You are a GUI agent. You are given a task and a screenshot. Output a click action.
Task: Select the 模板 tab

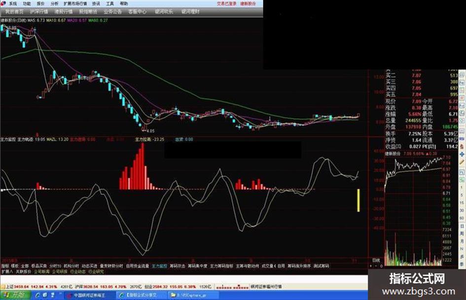15,266
